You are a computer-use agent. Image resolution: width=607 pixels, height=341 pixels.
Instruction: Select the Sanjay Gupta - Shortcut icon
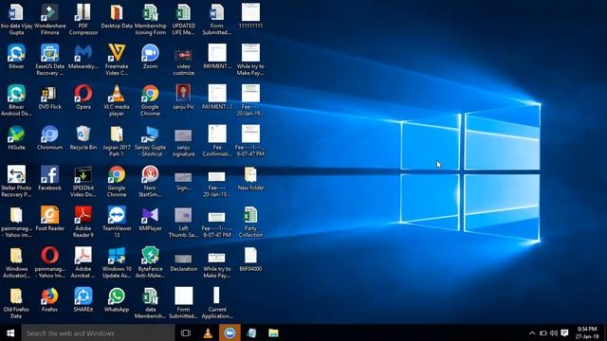[150, 141]
